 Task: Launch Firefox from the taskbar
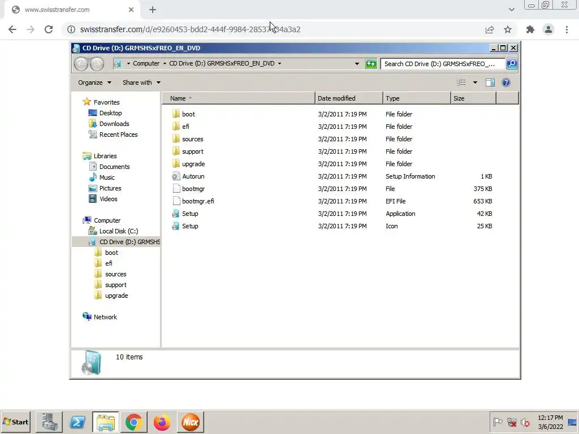[162, 422]
